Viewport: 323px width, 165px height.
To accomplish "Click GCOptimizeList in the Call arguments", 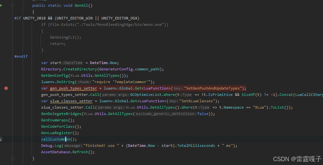I will coord(146,95).
